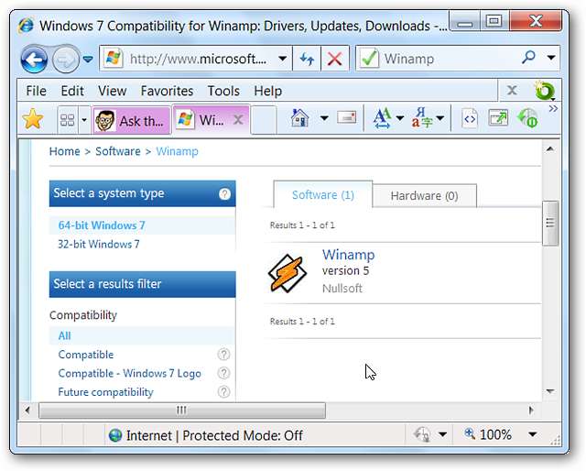Click the browser Back button

34,60
